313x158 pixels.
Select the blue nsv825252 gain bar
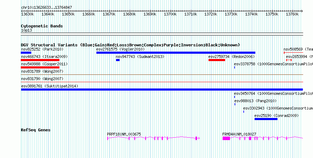26,53
